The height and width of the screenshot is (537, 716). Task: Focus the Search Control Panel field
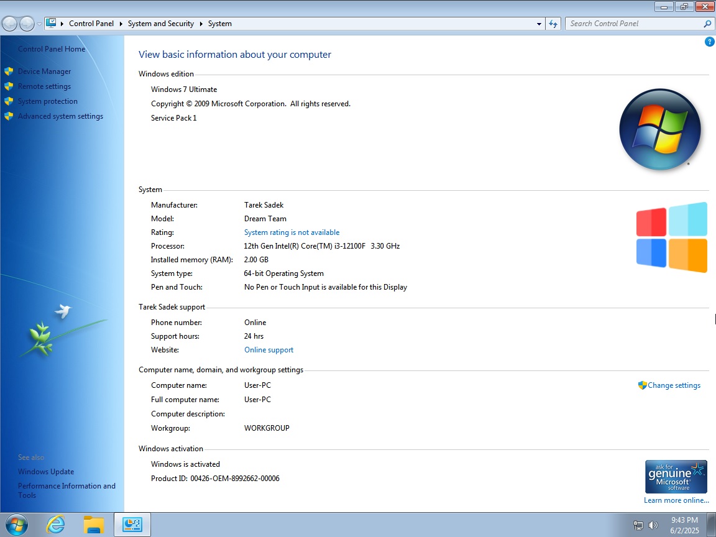[x=635, y=24]
